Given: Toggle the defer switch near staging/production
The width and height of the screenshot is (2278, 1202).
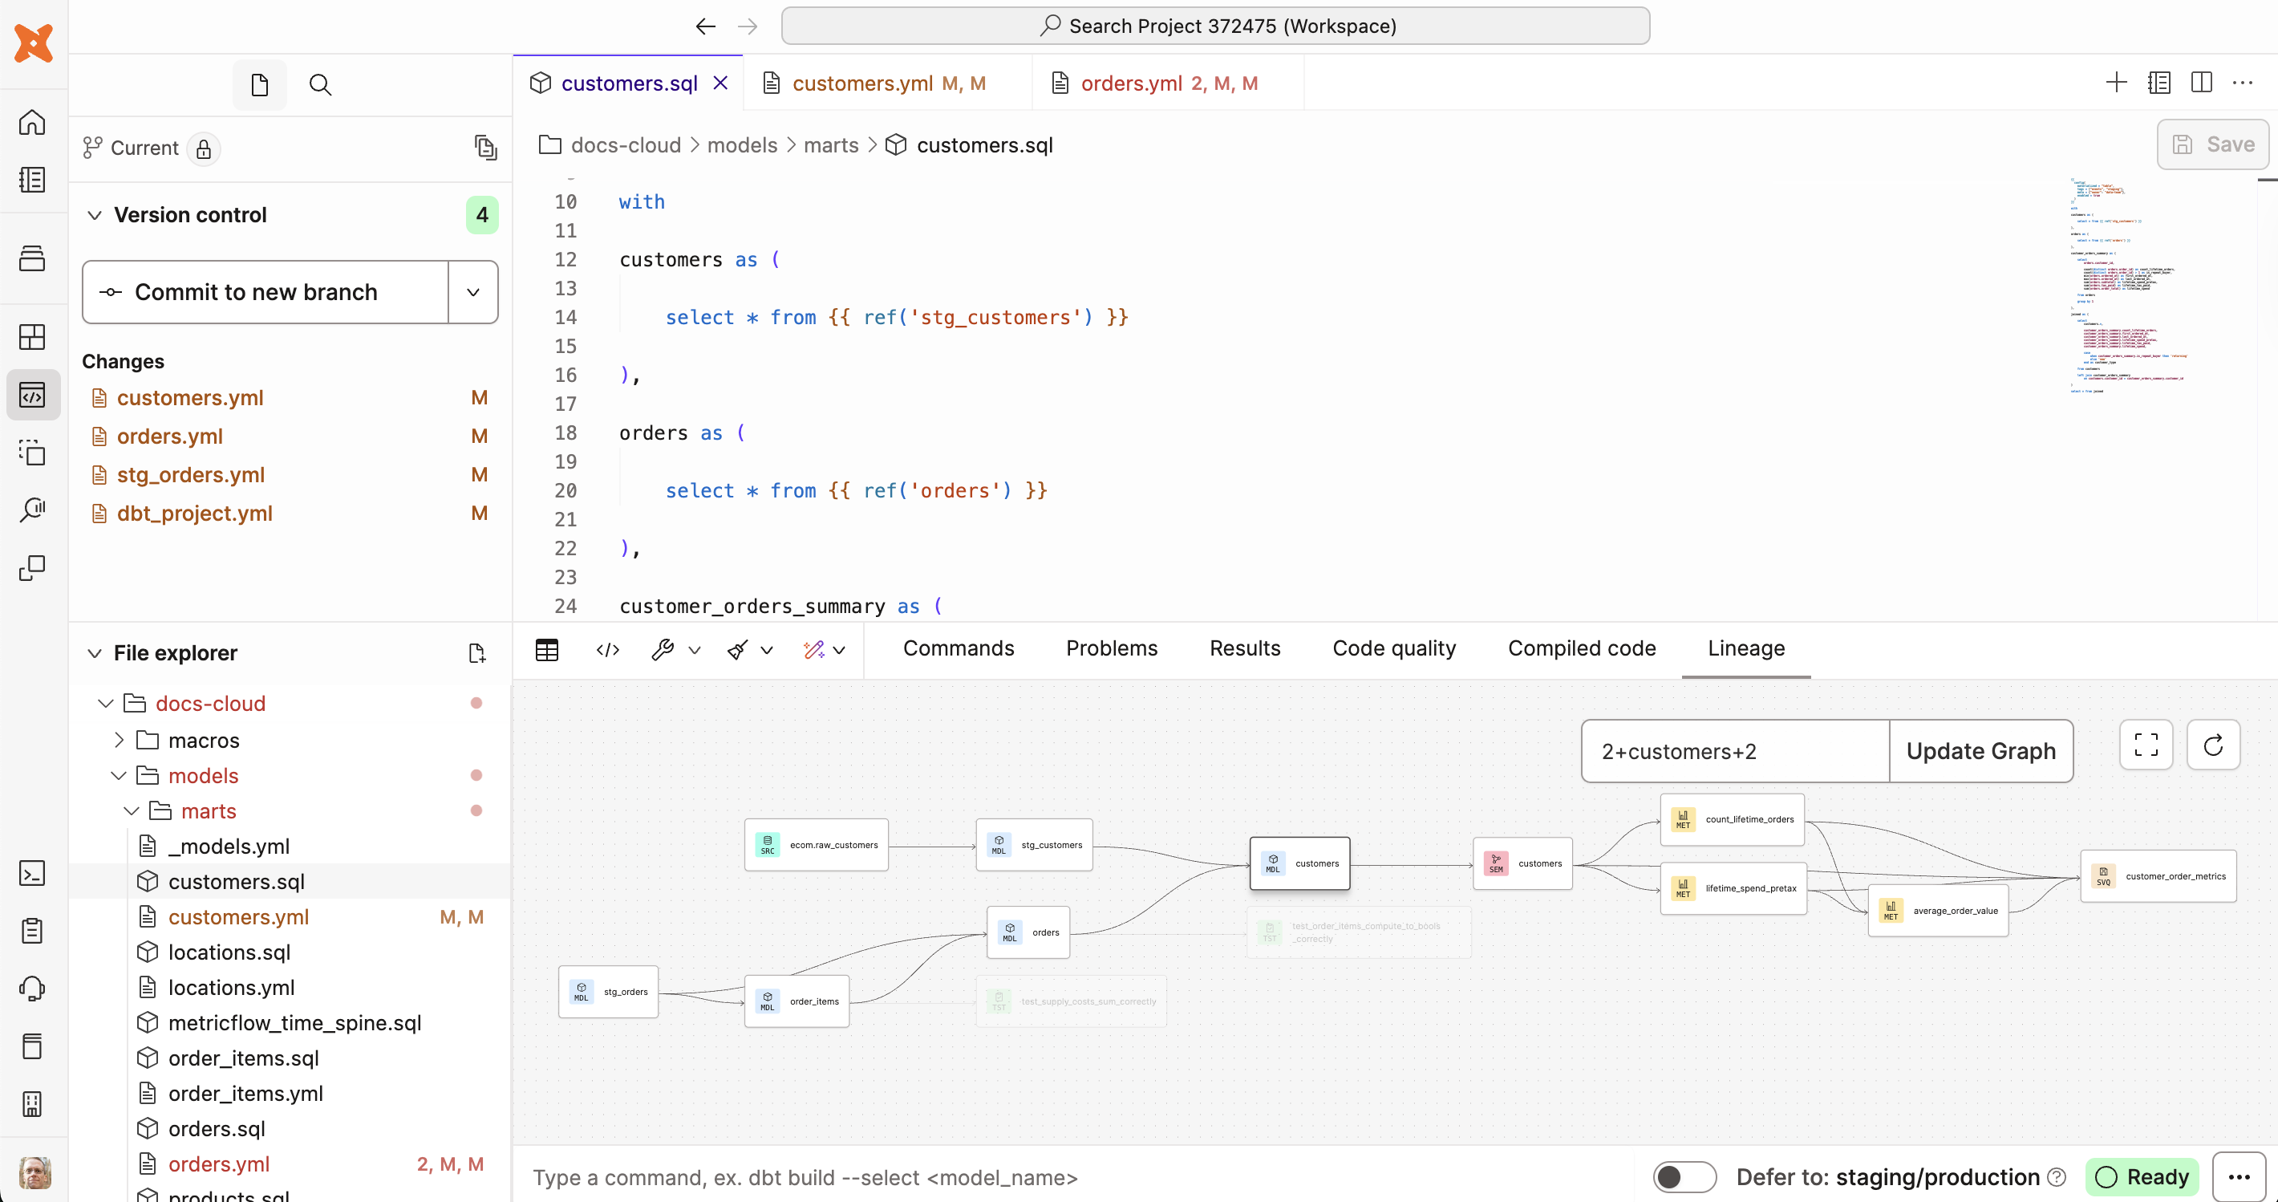Looking at the screenshot, I should 1683,1177.
